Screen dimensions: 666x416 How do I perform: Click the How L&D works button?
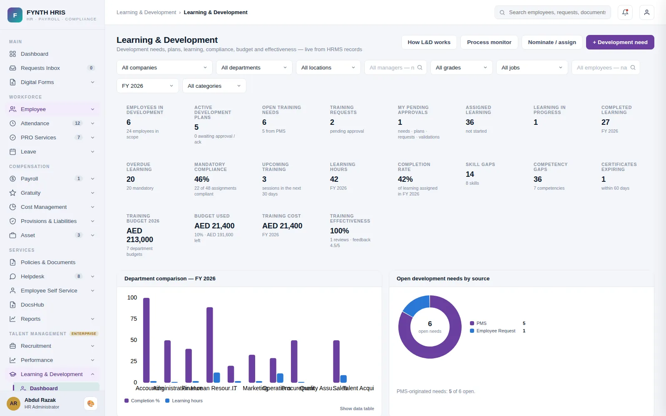429,42
